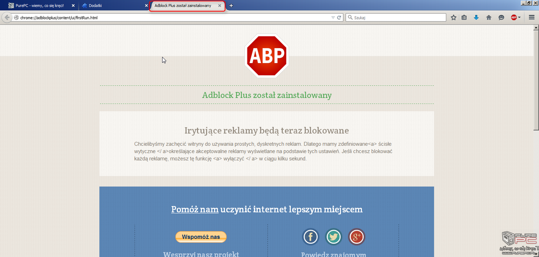
Task: Expand the address bar history dropdown
Action: pyautogui.click(x=333, y=17)
